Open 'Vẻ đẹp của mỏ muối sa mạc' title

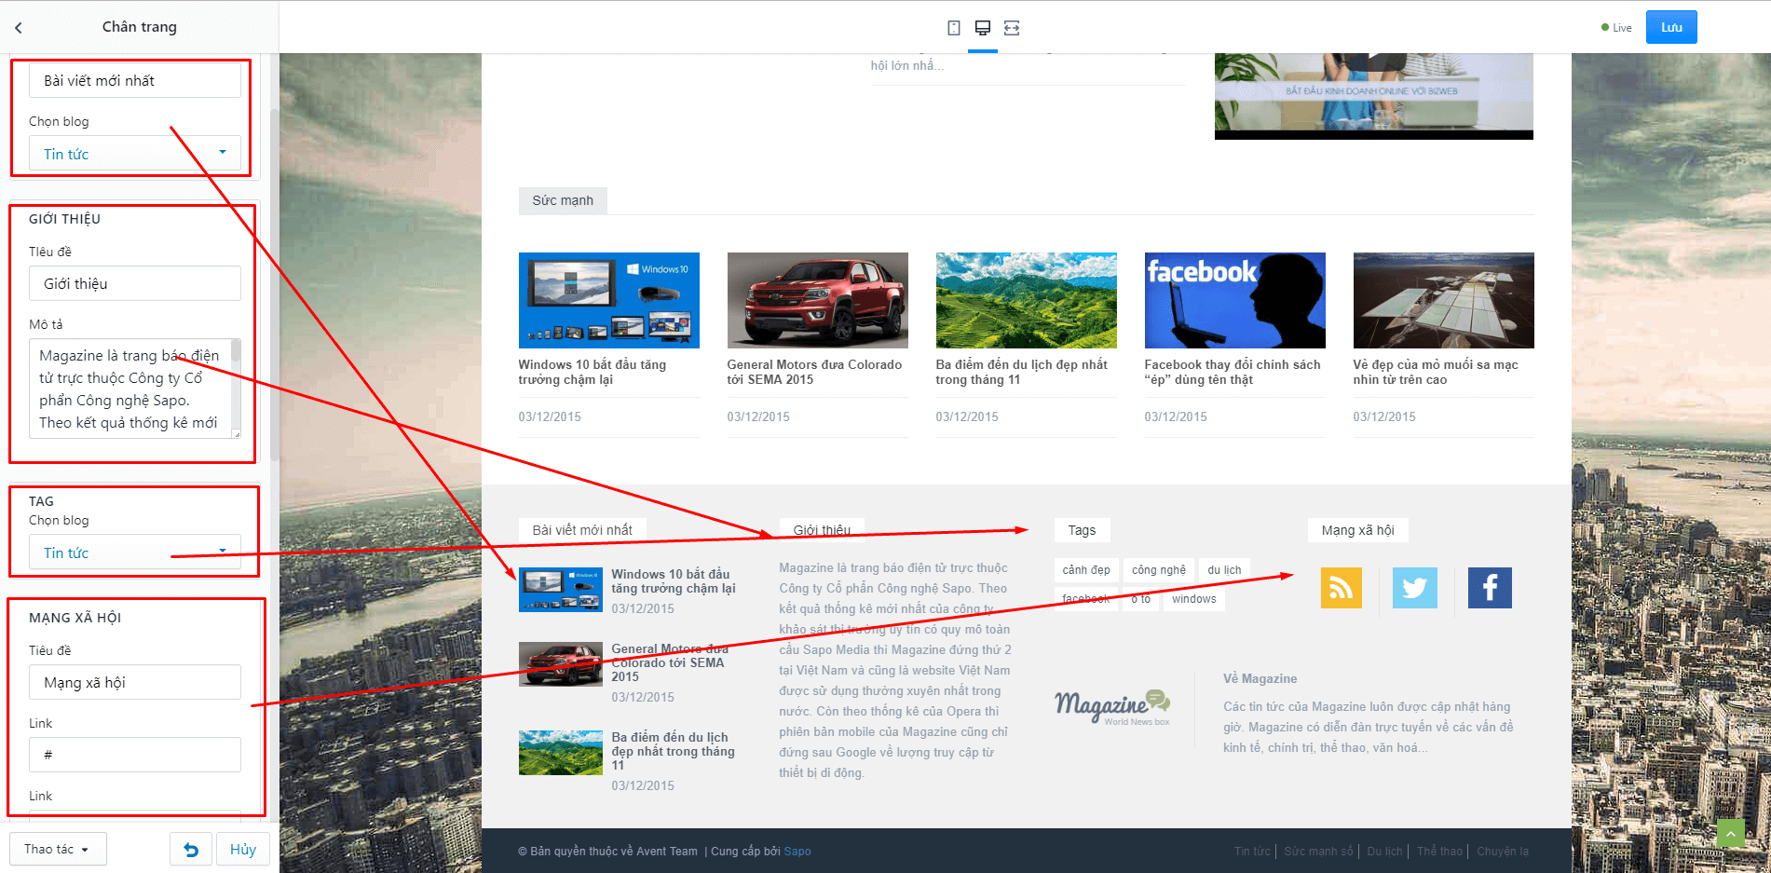pos(1436,372)
